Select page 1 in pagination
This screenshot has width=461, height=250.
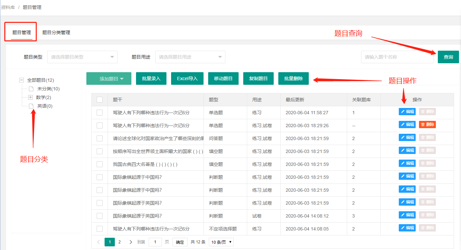(110, 242)
